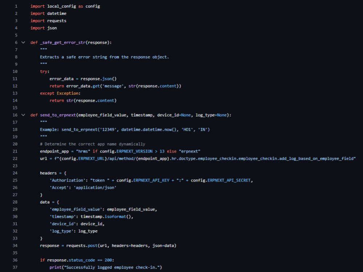Collapse the _safe_get_error_str function fold chevron
The width and height of the screenshot is (363, 272).
[23, 42]
